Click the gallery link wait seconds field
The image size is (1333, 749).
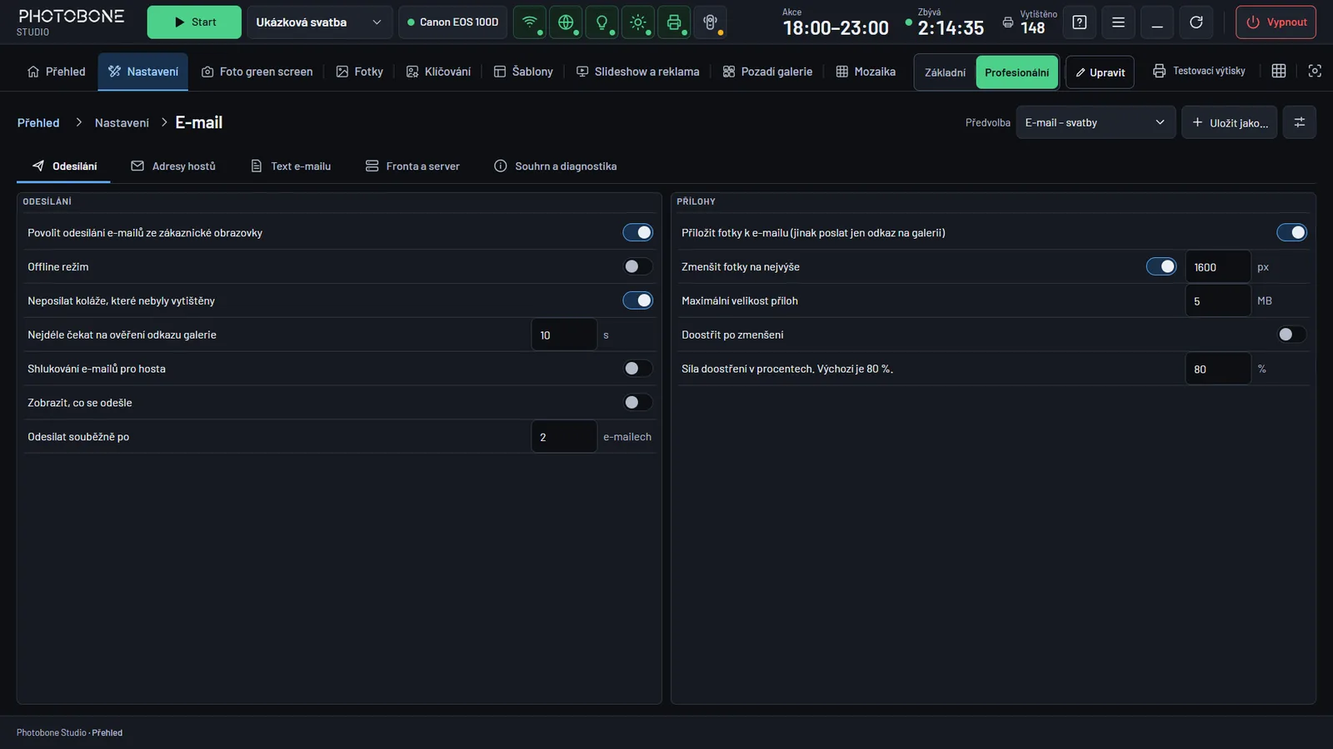point(564,335)
